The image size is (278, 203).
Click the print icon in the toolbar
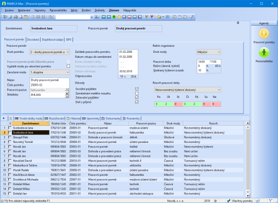pos(16,17)
